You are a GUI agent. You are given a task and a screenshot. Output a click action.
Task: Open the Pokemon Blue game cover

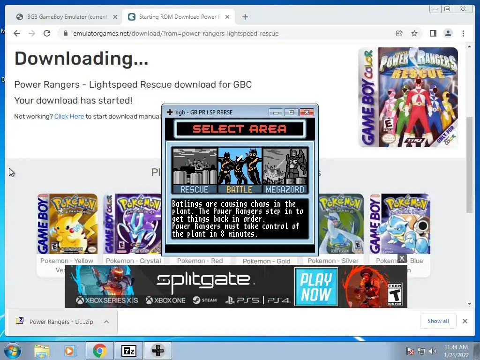[x=400, y=224]
